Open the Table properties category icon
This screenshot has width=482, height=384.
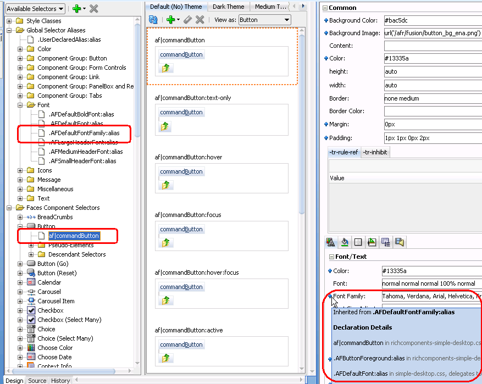click(386, 242)
